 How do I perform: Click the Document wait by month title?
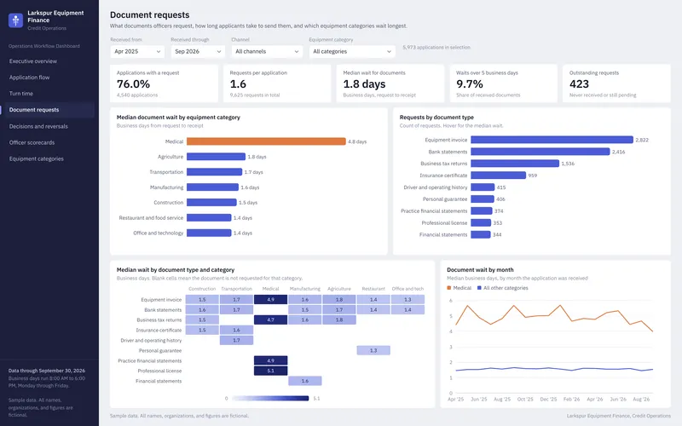pyautogui.click(x=480, y=270)
